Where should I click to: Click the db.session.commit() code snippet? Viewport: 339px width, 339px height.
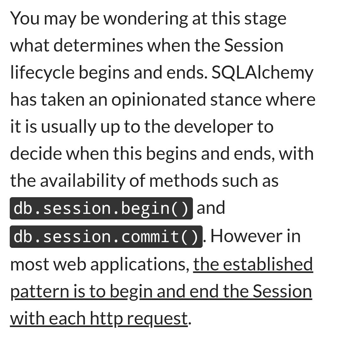(x=106, y=236)
